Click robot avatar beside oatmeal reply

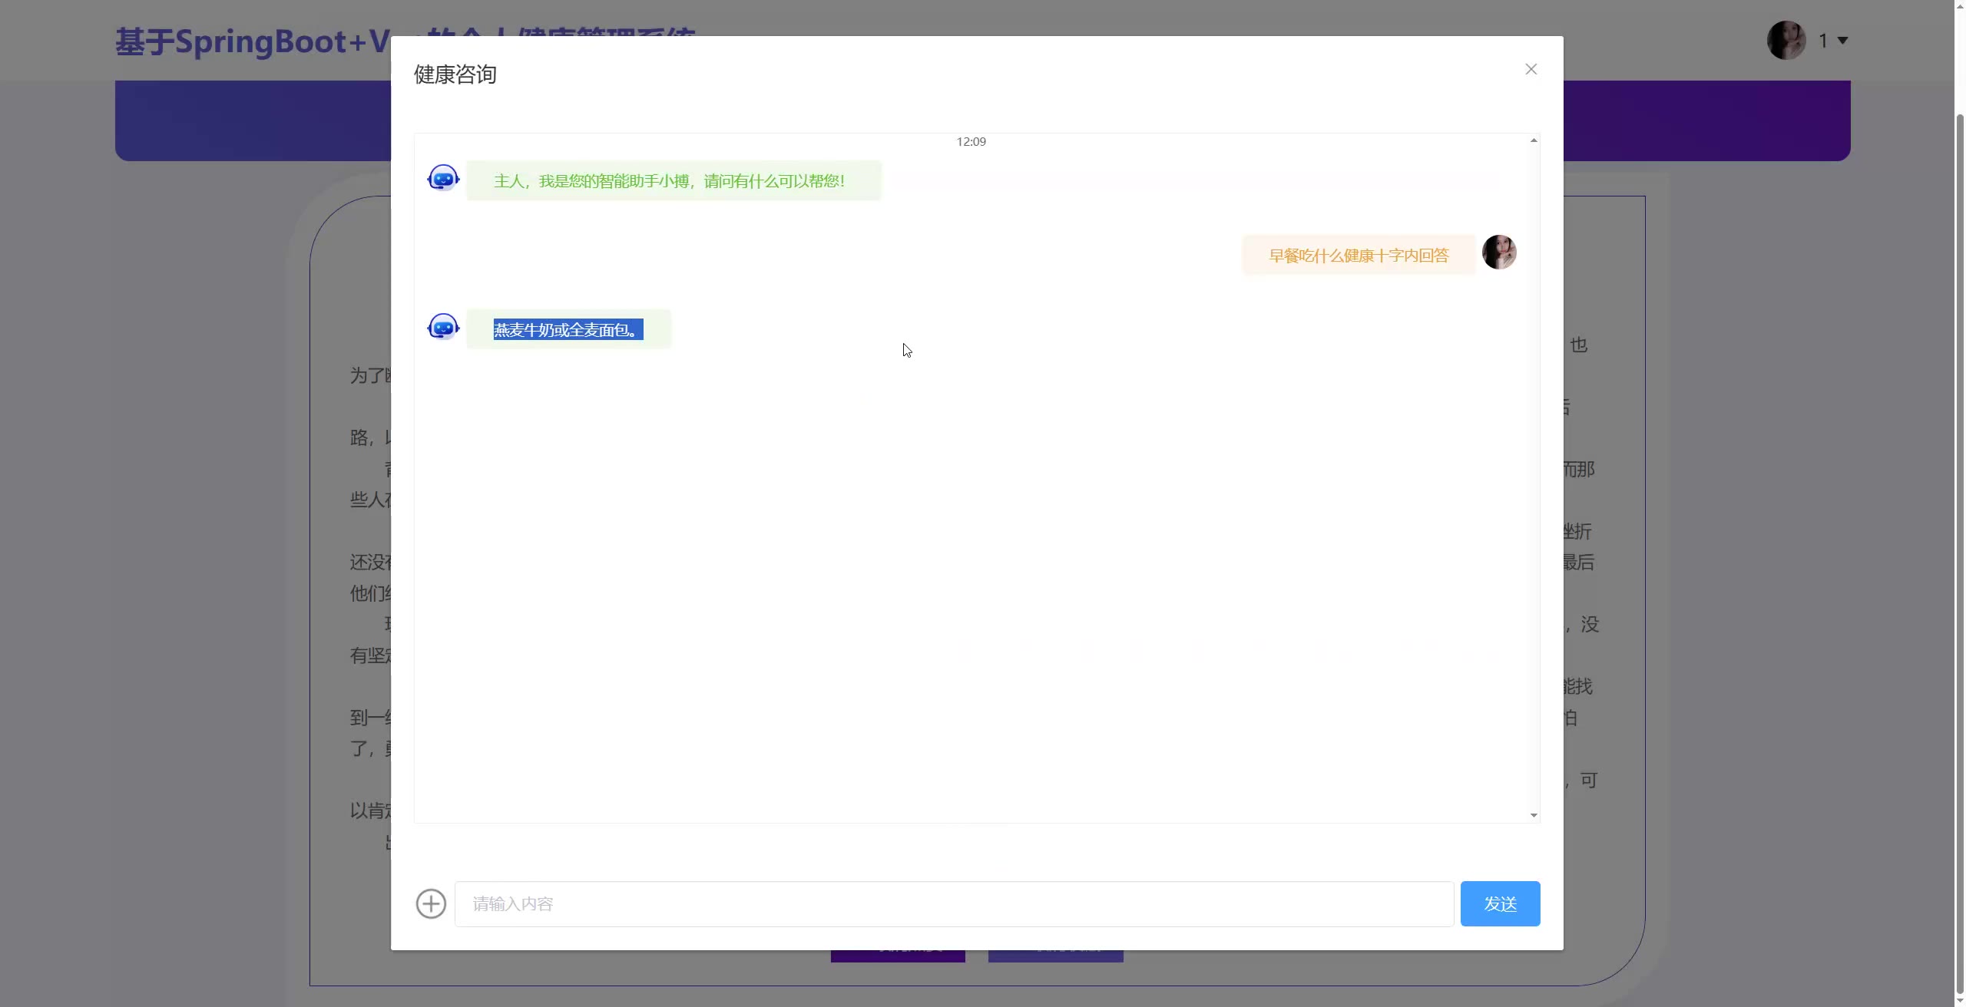click(x=443, y=327)
